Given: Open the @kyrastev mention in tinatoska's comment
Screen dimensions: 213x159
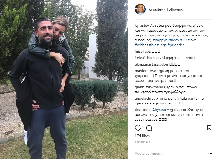Looking at the screenshot, I should coord(160,110).
